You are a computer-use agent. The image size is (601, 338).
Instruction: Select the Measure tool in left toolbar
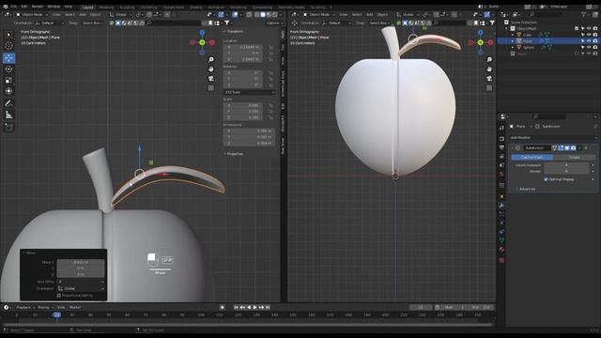(x=8, y=115)
